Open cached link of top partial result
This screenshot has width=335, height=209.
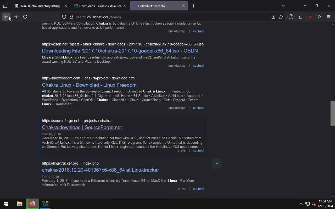click(x=198, y=31)
